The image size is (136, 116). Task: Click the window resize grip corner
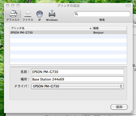[x=131, y=111]
